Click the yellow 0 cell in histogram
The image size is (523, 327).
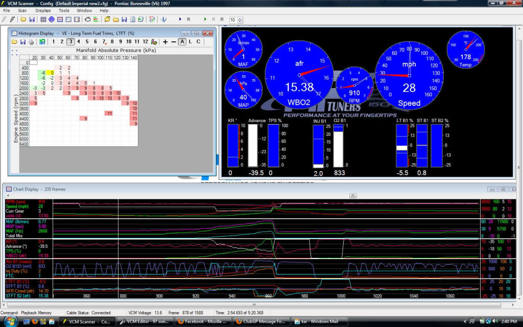pos(51,73)
